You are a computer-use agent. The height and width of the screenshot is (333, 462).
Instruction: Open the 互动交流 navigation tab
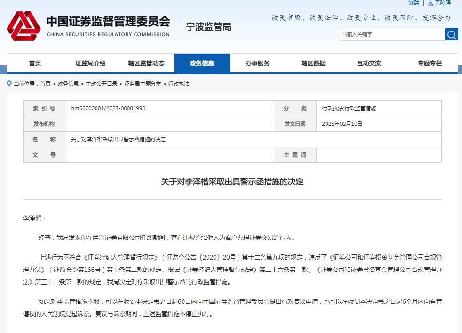click(x=369, y=63)
